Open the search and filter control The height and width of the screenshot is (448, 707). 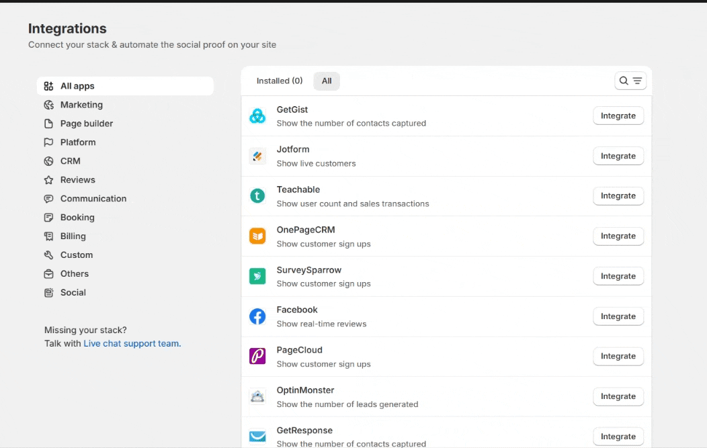[630, 81]
